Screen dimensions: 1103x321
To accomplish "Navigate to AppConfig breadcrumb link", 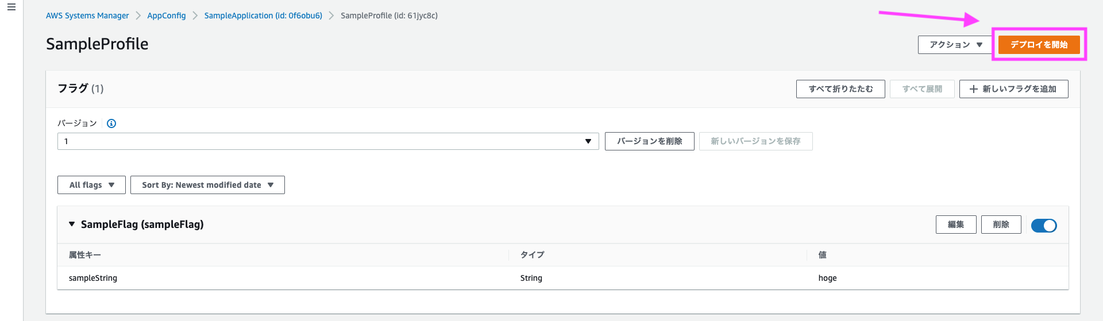I will click(167, 16).
